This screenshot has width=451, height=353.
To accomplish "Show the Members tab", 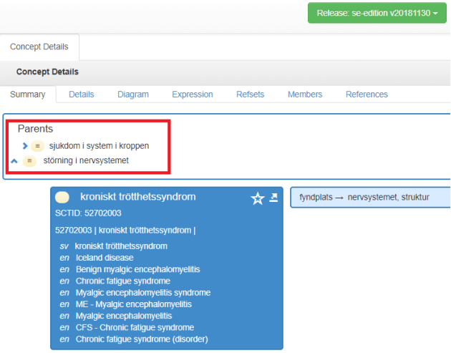I will tap(305, 95).
